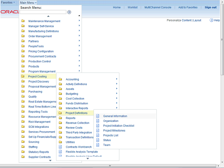Click the Accounting folder icon
Viewport: 224px width, 168px height.
pyautogui.click(x=60, y=79)
